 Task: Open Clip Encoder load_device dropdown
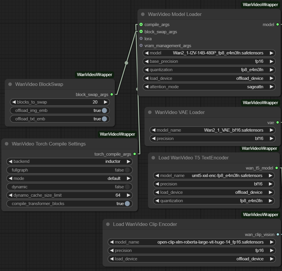(x=192, y=259)
